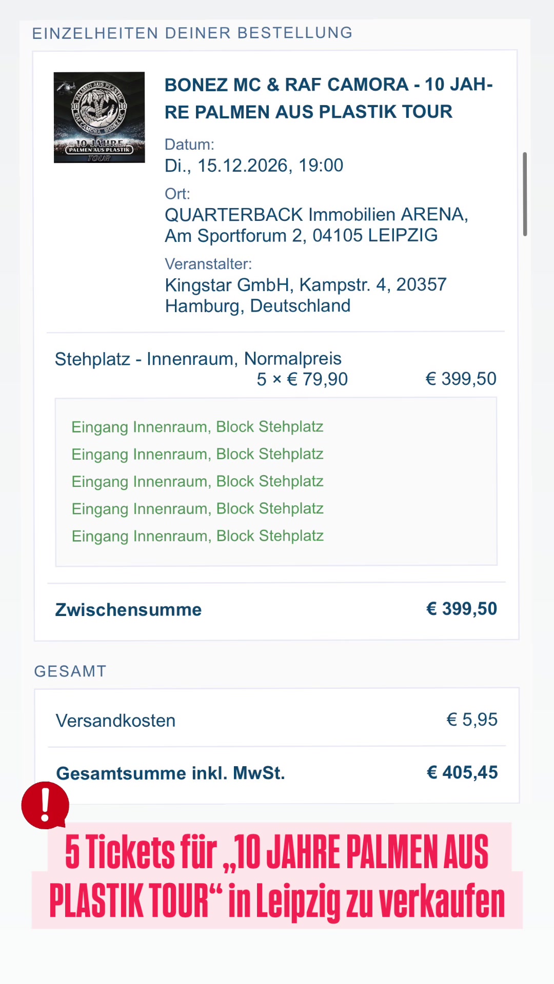
Task: Tap the tour poster thumbnail image
Action: (99, 117)
